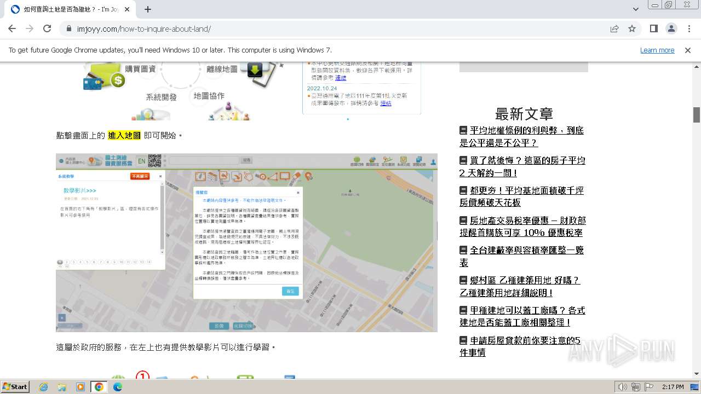Open article 申請房屋貸款前你要注意的5件事情
Screen dimensions: 701x394
pyautogui.click(x=520, y=346)
